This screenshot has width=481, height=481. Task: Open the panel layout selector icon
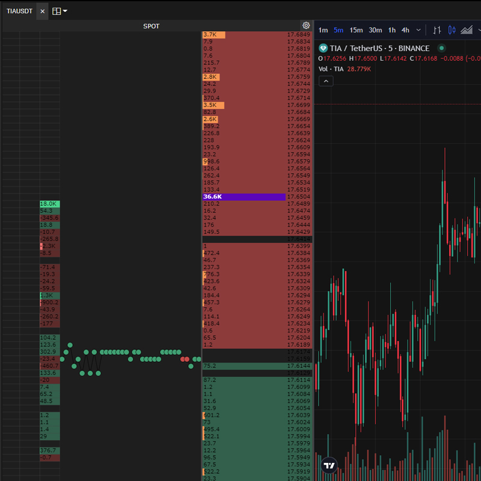point(57,11)
